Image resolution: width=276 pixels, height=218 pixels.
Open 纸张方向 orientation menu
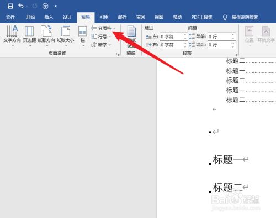[46, 36]
